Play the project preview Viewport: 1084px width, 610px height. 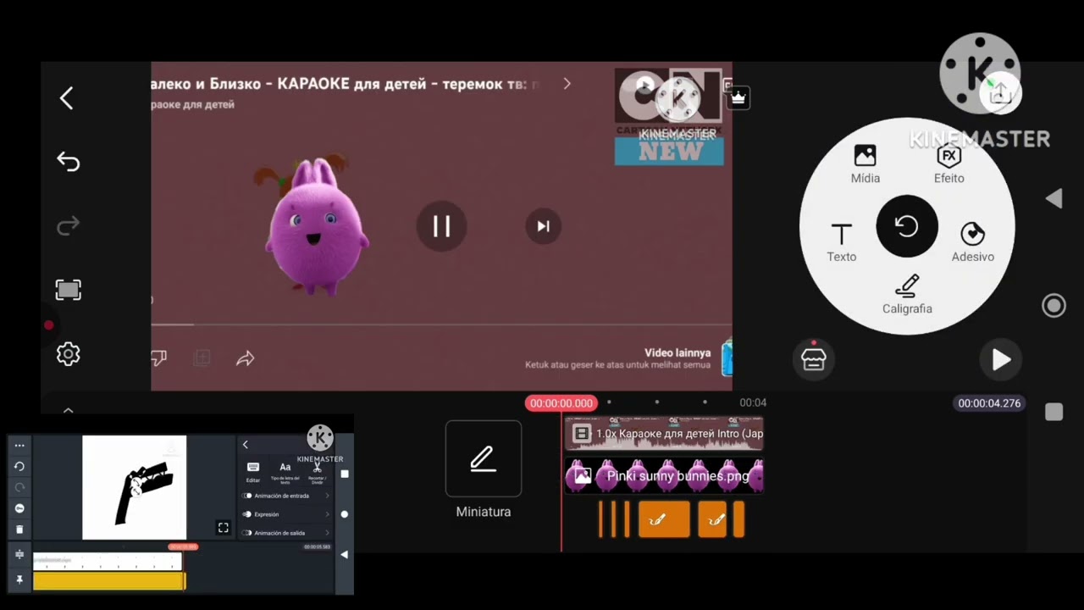[x=1001, y=359]
